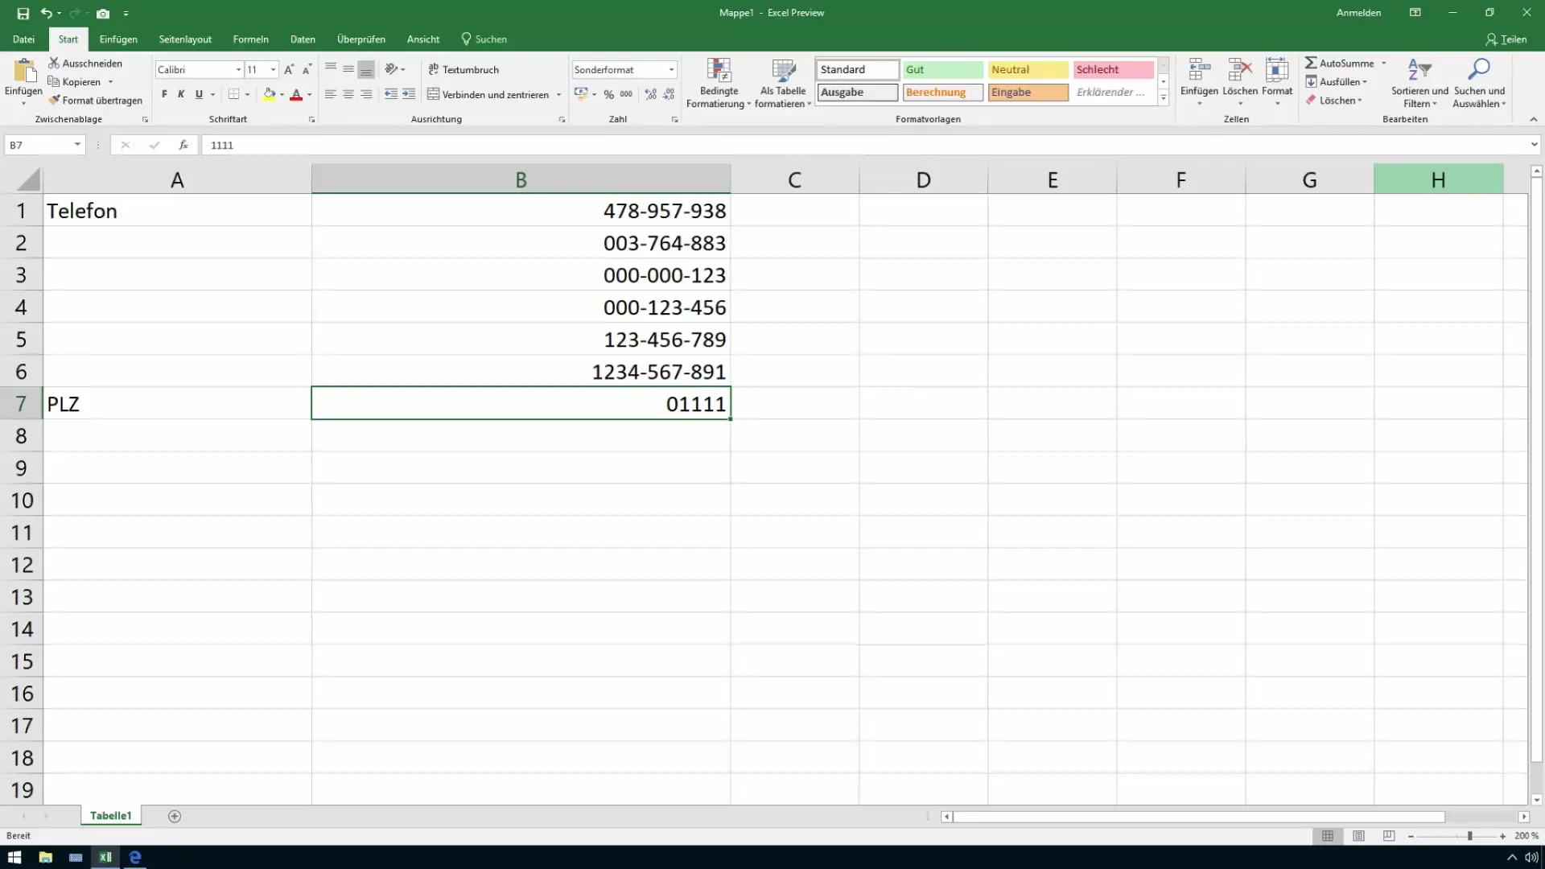Apply the font color red A swatch

(x=296, y=94)
